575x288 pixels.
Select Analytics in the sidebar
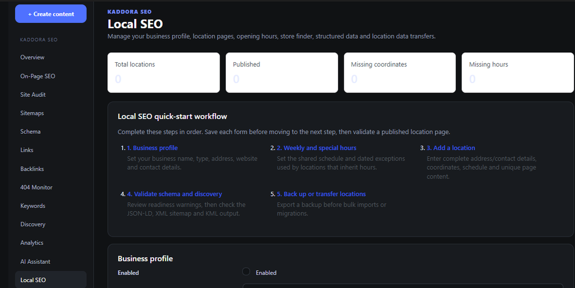[31, 243]
